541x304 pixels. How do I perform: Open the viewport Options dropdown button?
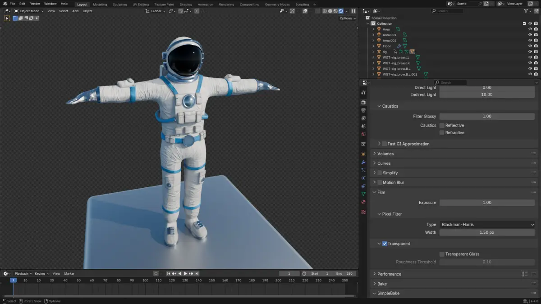[347, 18]
